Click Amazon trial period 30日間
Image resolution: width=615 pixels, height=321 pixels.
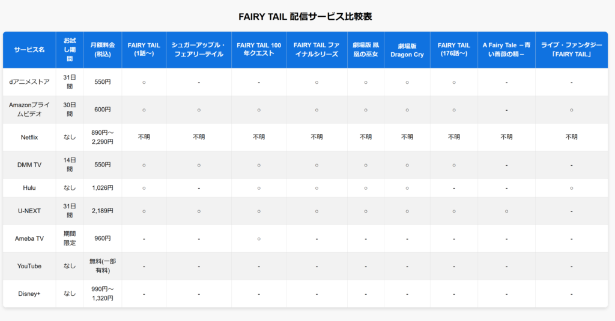coord(70,110)
